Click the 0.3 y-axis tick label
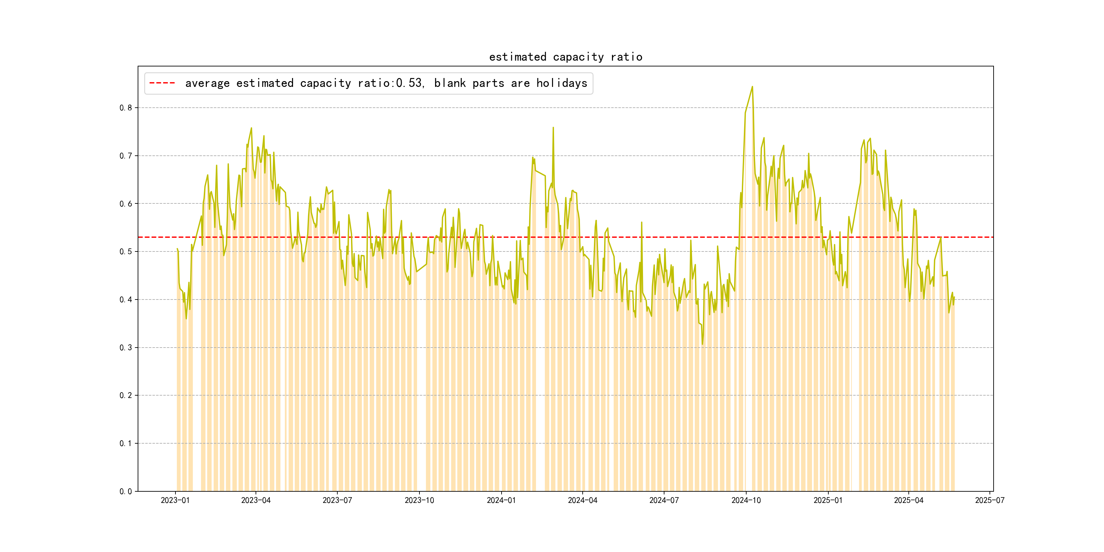The height and width of the screenshot is (552, 1104). 126,348
